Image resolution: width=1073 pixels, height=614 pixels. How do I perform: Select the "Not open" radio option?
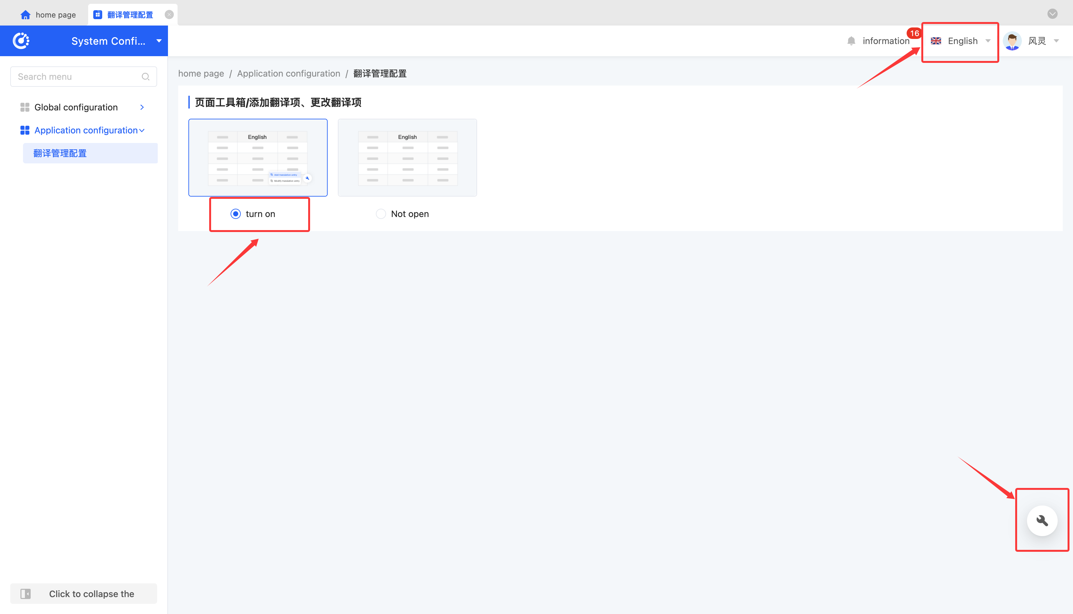(381, 214)
